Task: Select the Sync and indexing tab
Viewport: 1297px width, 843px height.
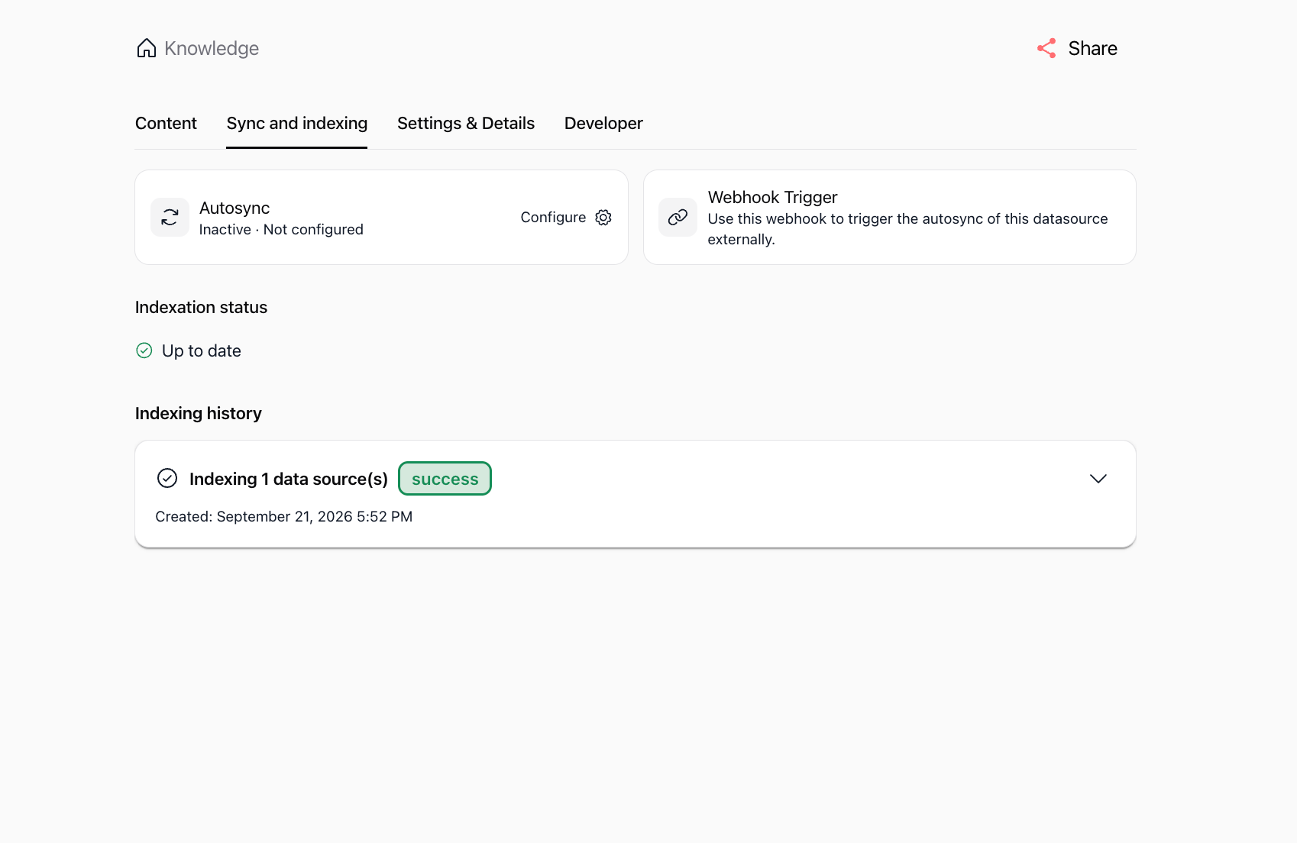Action: click(x=297, y=123)
